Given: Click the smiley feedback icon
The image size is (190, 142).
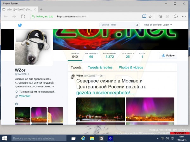Looking at the screenshot, I should coord(176,16).
